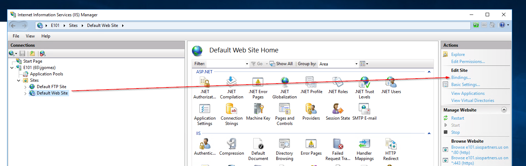Image resolution: width=526 pixels, height=166 pixels.
Task: Open .NET Roles feature
Action: coord(338,85)
